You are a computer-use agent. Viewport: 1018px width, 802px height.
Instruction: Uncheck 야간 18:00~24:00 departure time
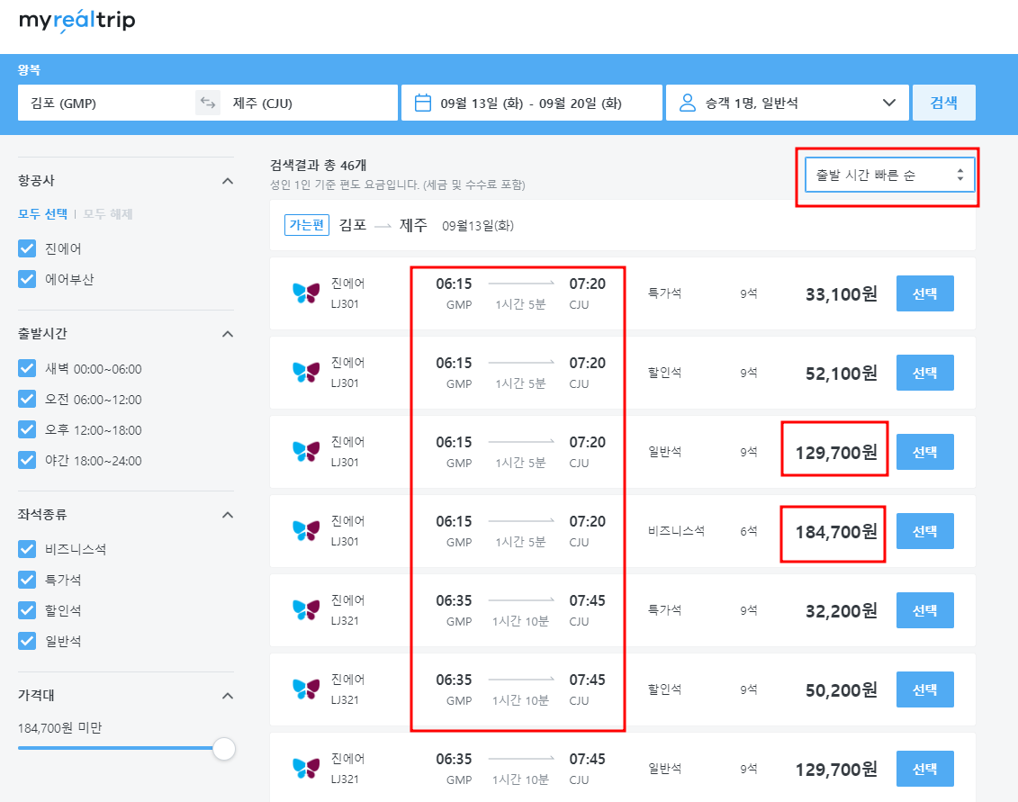click(27, 460)
